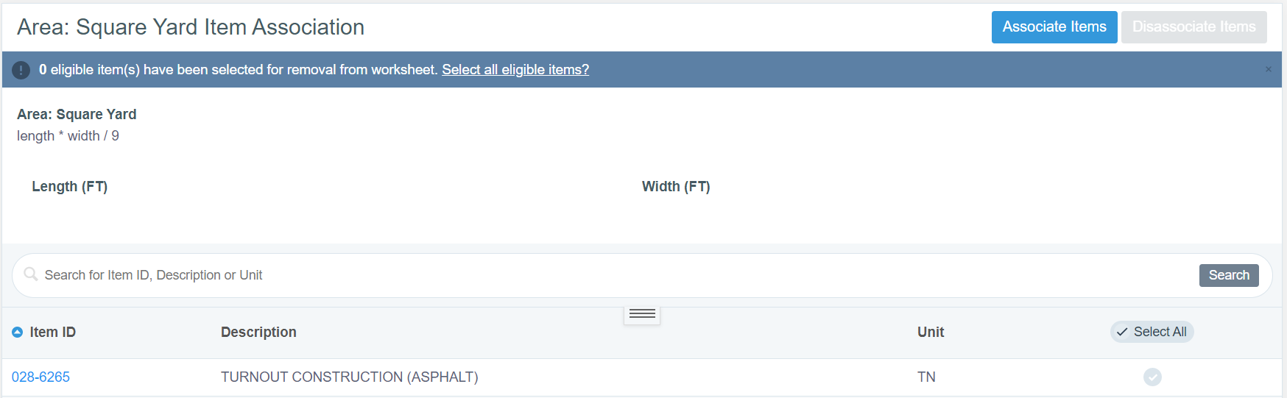This screenshot has height=398, width=1287.
Task: Toggle the Select All pill
Action: point(1152,332)
